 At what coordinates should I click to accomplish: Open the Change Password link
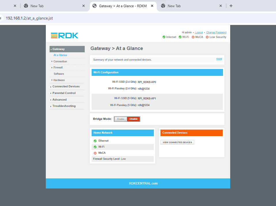pos(216,32)
